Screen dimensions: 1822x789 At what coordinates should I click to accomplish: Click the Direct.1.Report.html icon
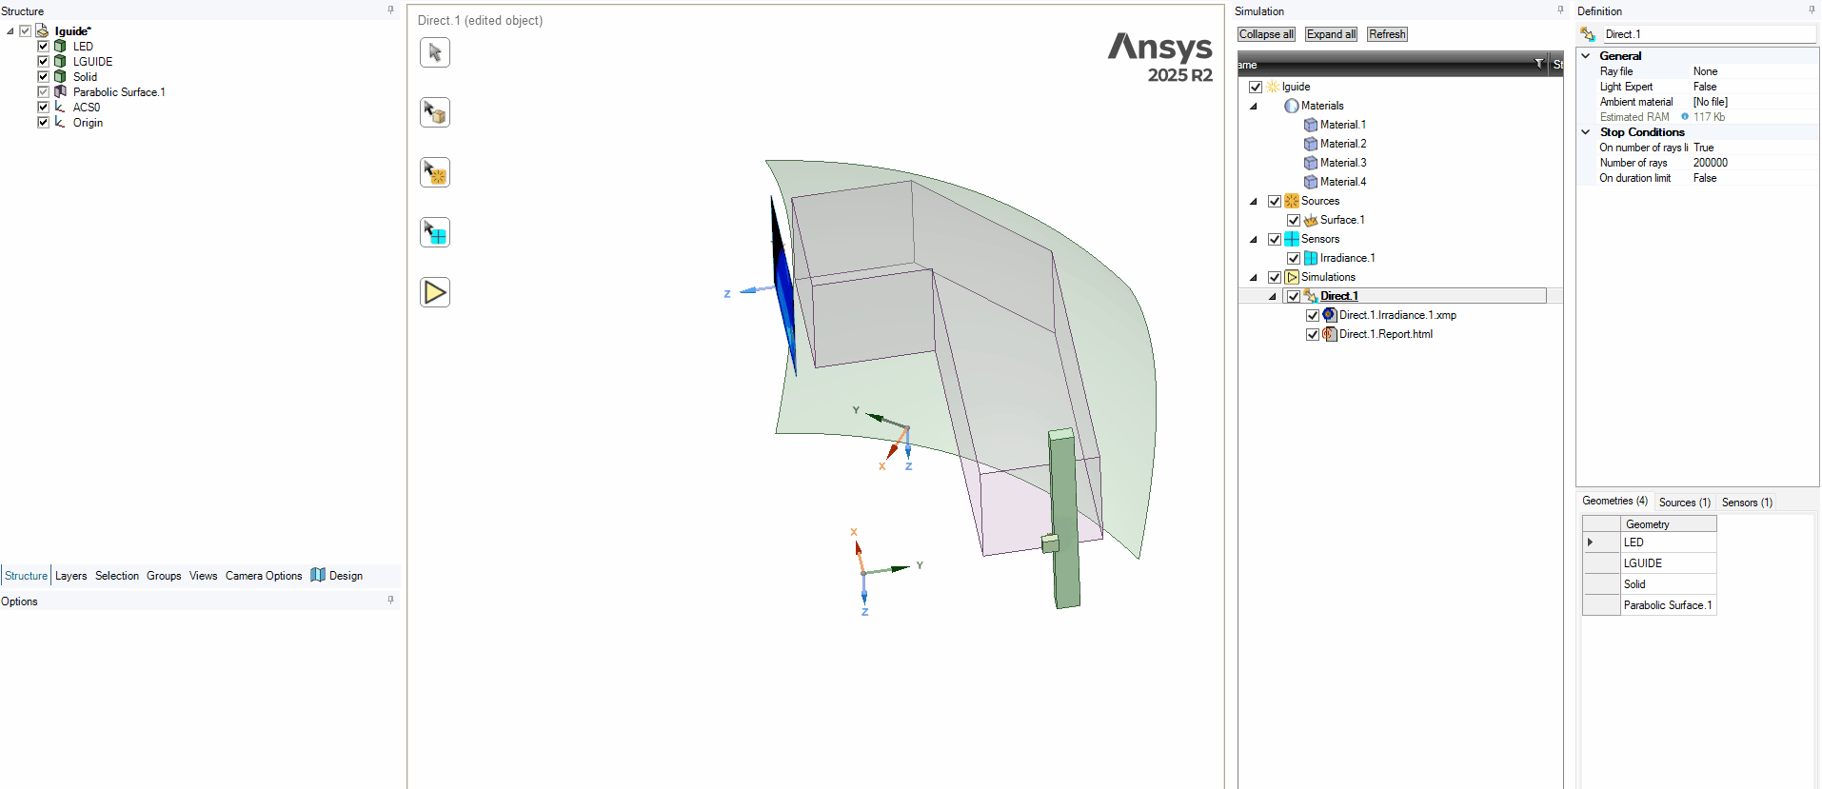[1330, 334]
